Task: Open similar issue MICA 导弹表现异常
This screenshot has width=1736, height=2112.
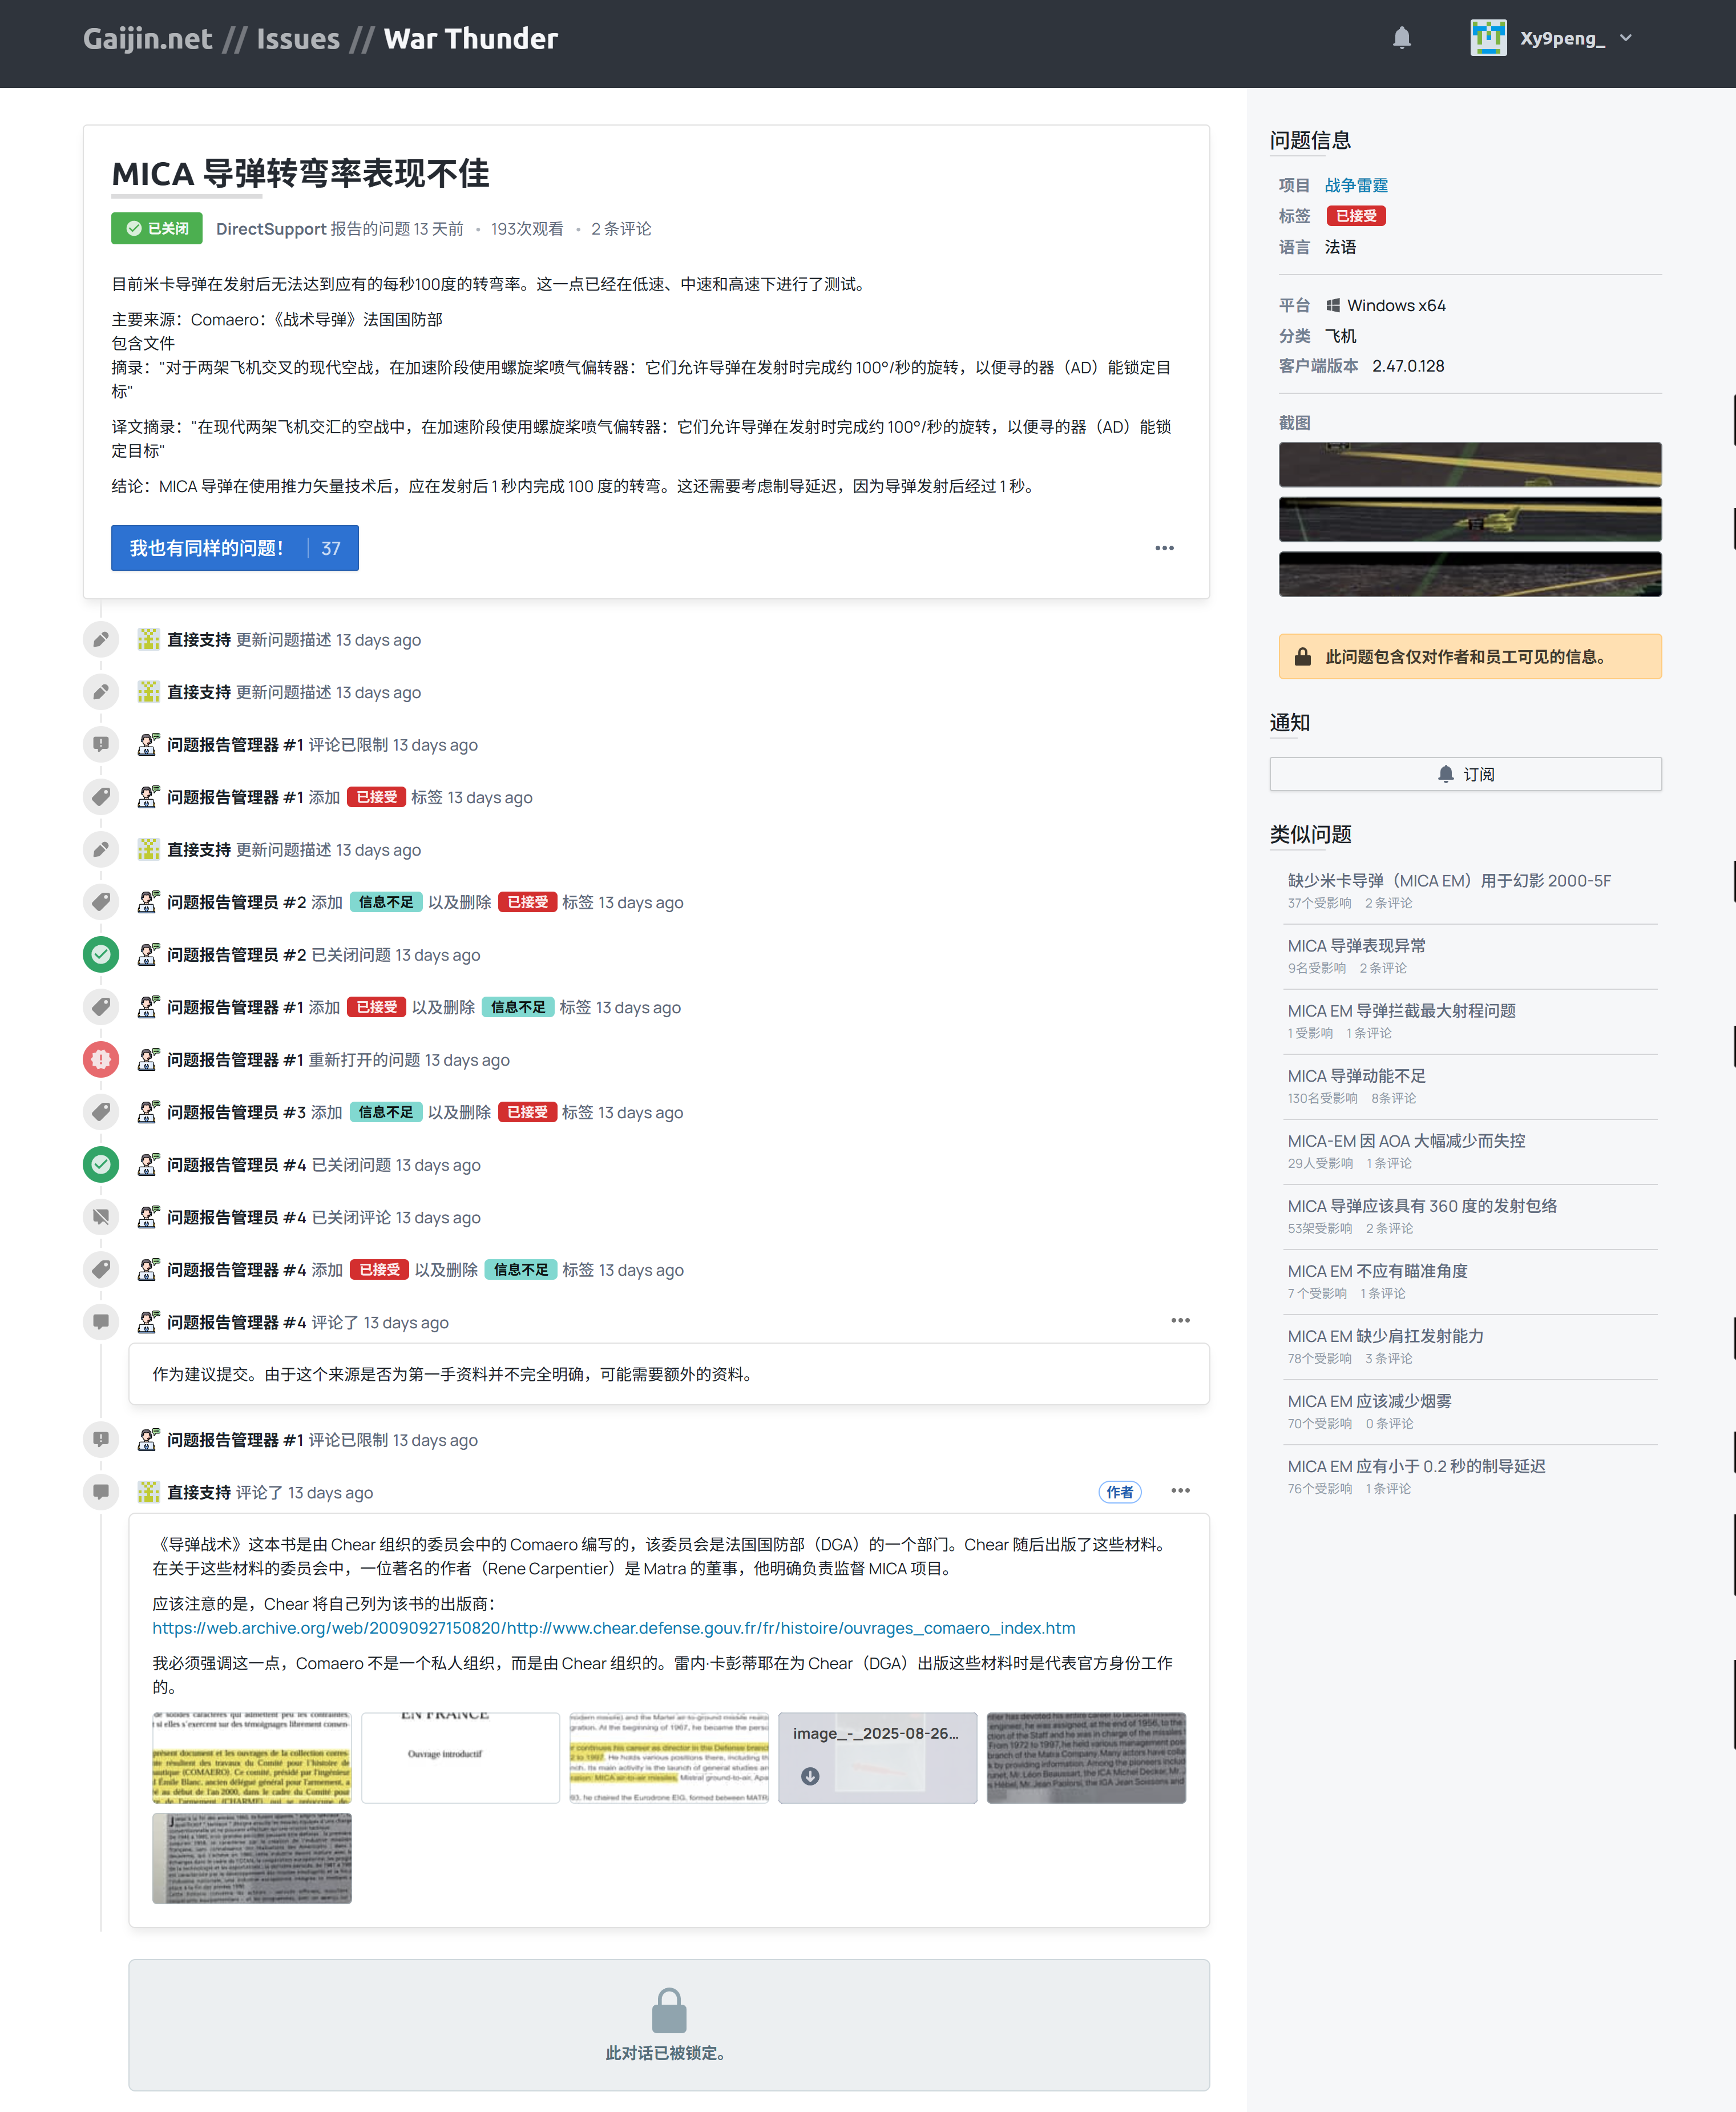Action: [1356, 945]
